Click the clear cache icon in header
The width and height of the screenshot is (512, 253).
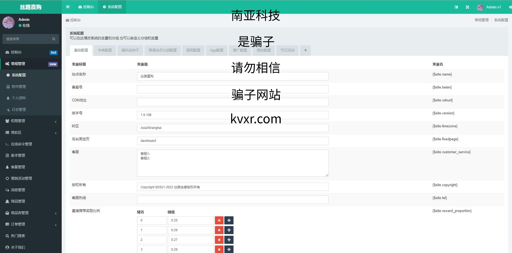tap(456, 7)
